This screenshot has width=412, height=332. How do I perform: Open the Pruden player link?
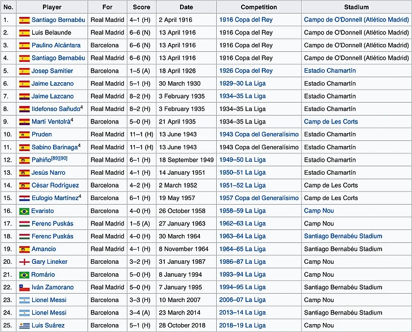[x=42, y=134]
